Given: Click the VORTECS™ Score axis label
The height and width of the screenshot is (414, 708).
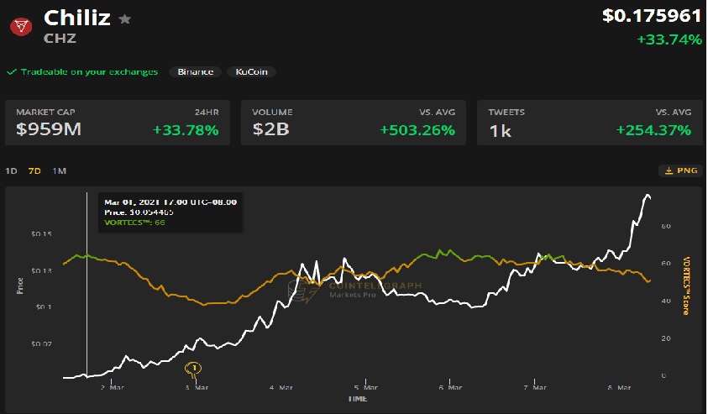Looking at the screenshot, I should (686, 286).
